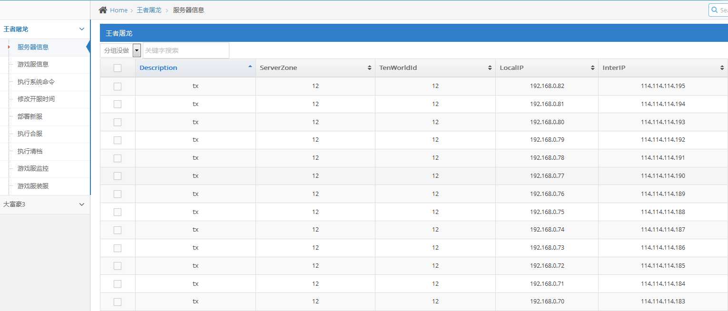Sort by LocalIP column arrows
The image size is (728, 311).
pyautogui.click(x=593, y=68)
